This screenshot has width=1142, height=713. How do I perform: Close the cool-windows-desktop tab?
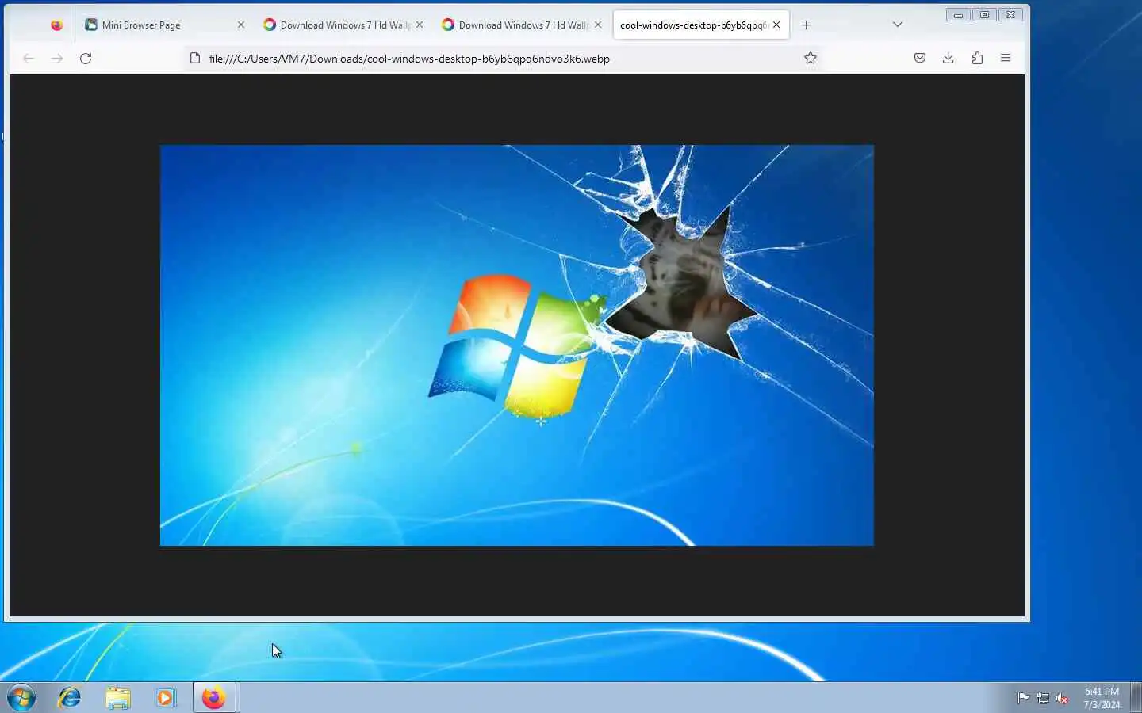(776, 25)
